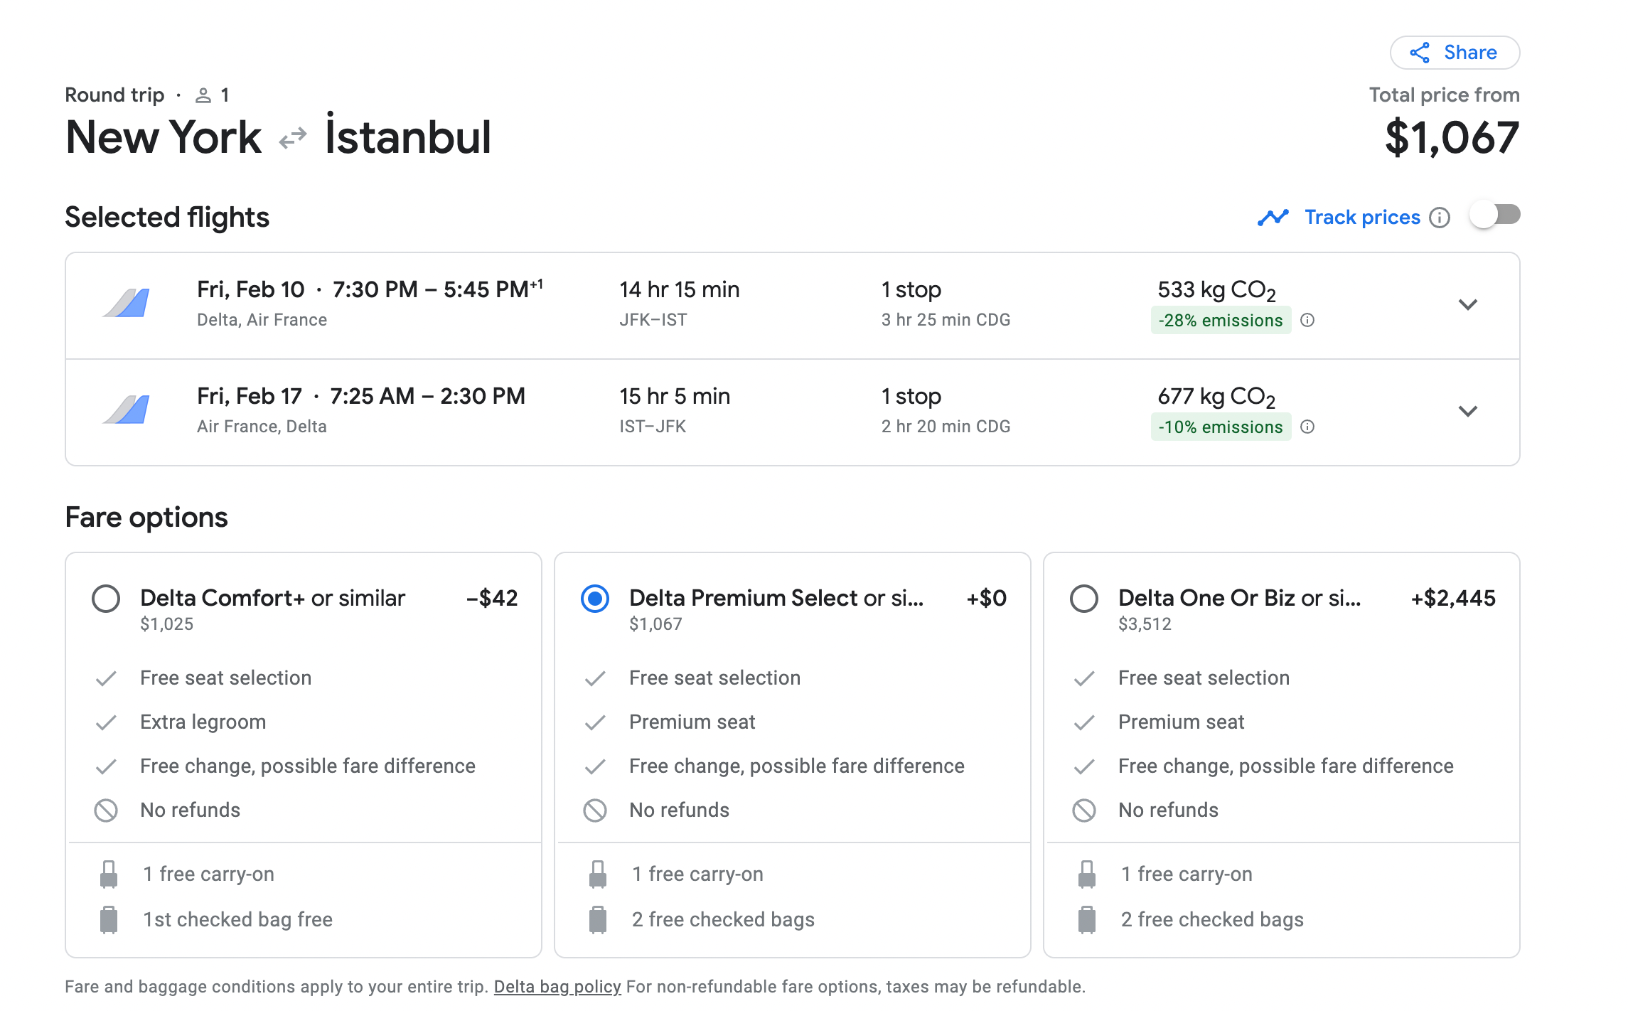The image size is (1628, 1011).
Task: Choose Delta Premium Select radio button
Action: (595, 599)
